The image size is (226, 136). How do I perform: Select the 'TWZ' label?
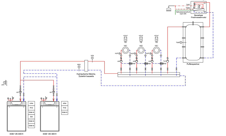point(188,5)
